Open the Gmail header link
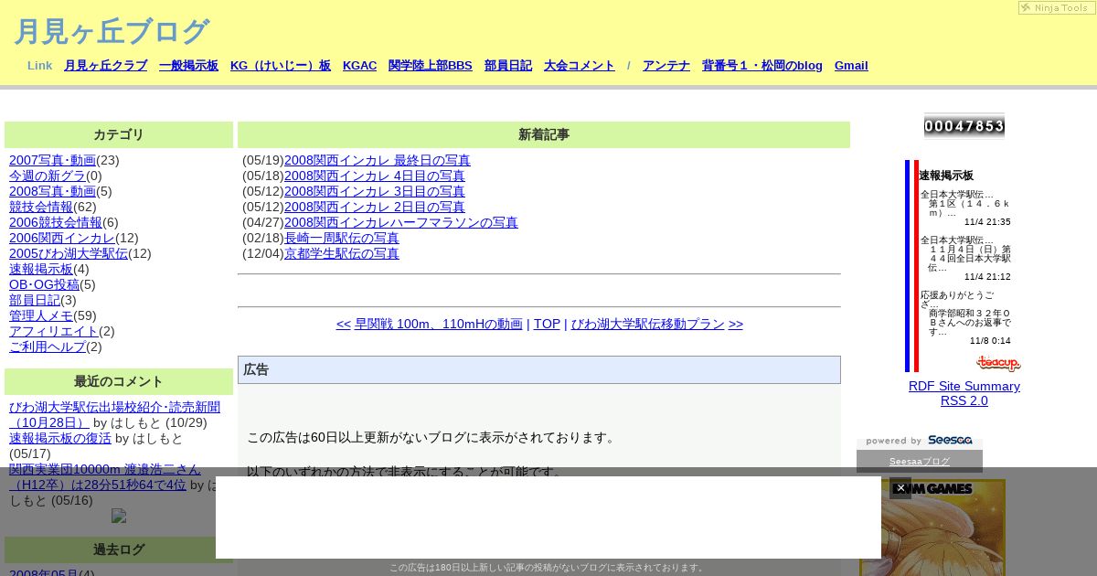The image size is (1097, 576). 851,66
